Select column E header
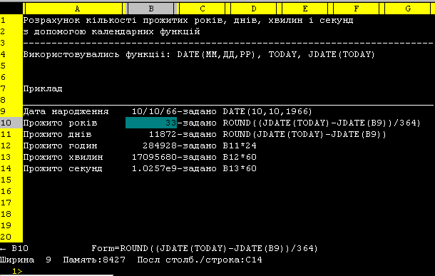The width and height of the screenshot is (435, 276). pos(305,9)
